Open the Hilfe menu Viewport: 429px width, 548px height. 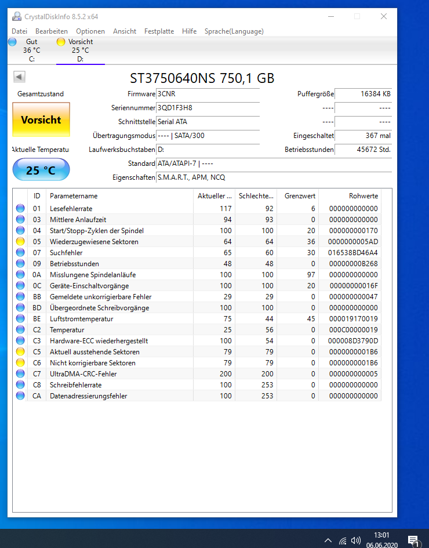pyautogui.click(x=189, y=31)
